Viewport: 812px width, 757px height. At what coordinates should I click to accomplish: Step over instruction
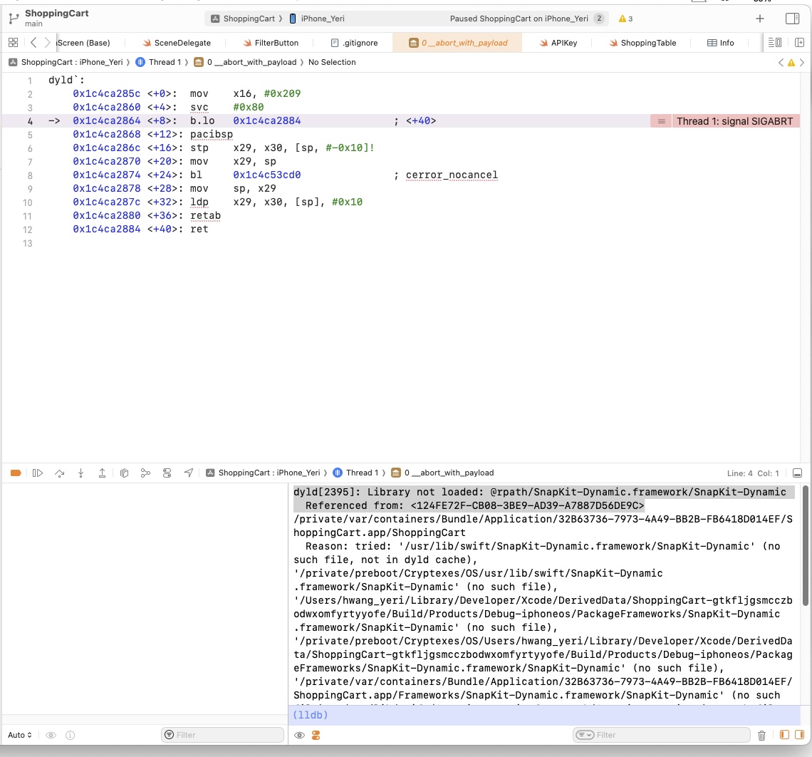60,473
